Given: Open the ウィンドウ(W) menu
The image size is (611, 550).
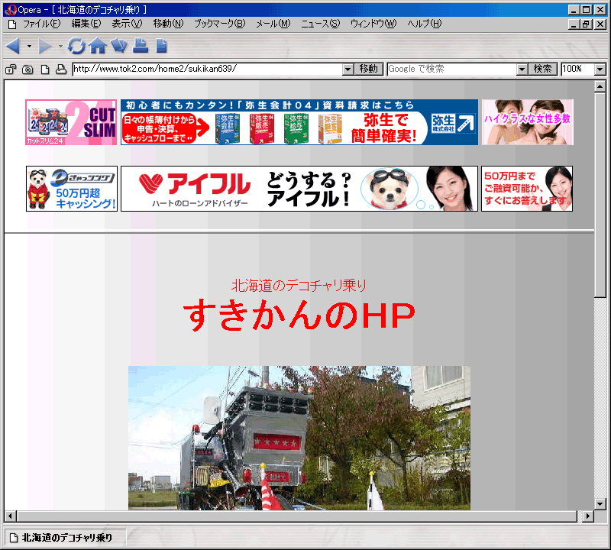Looking at the screenshot, I should tap(373, 24).
